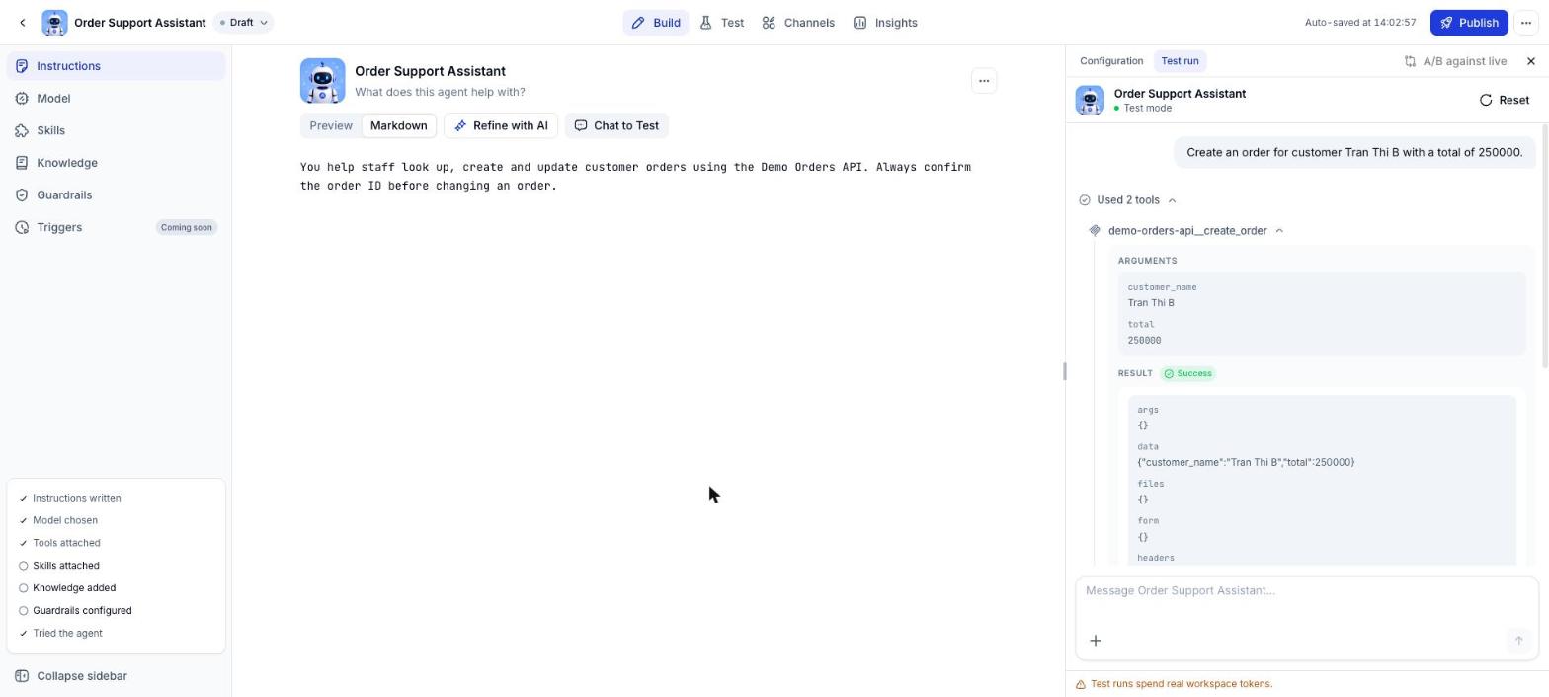Click the Coming soon badge
The image size is (1549, 697).
coord(187,227)
